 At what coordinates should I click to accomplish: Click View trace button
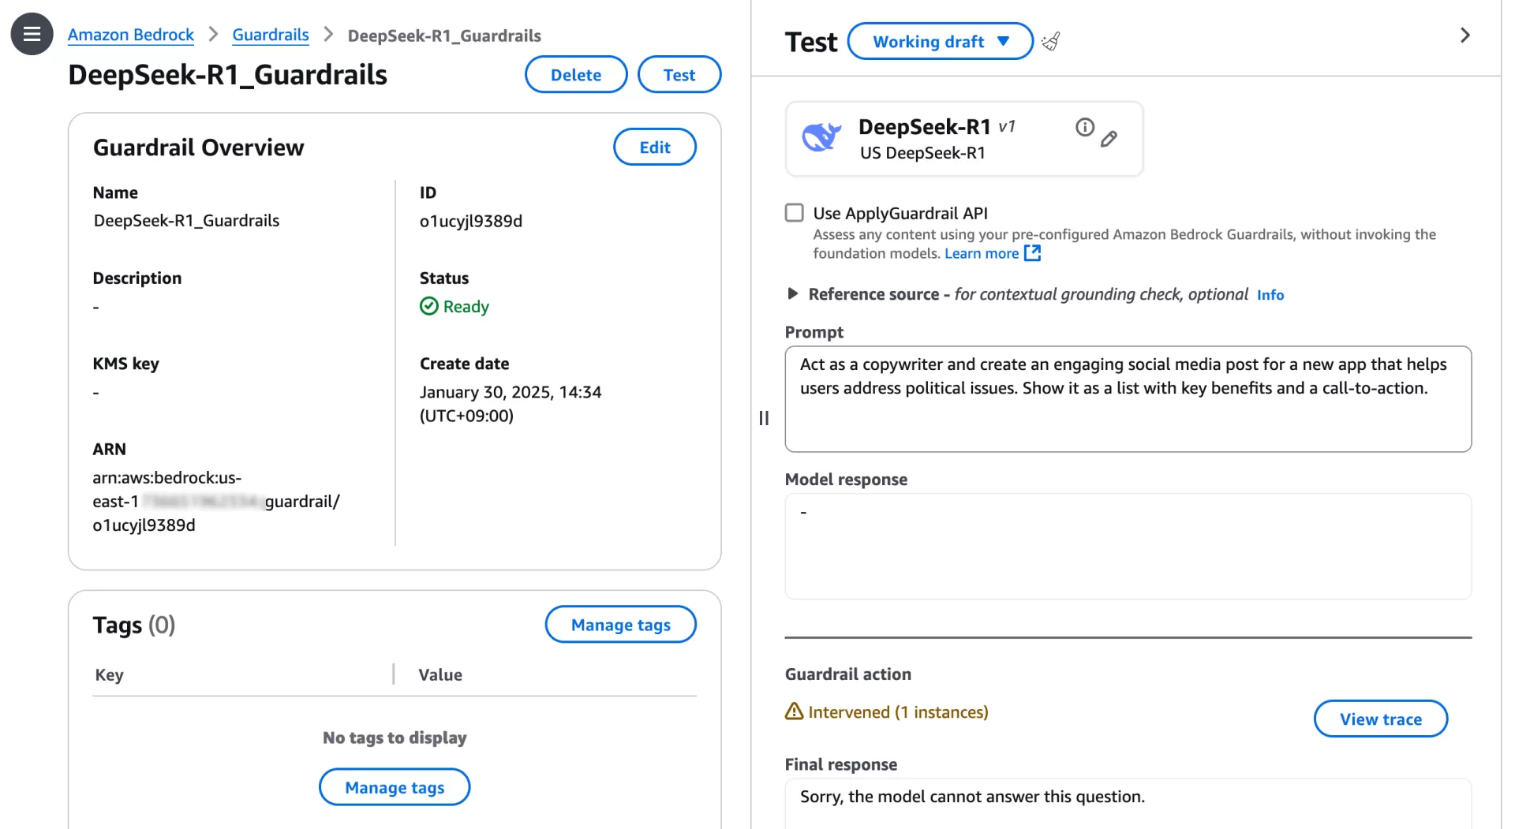[x=1381, y=719]
